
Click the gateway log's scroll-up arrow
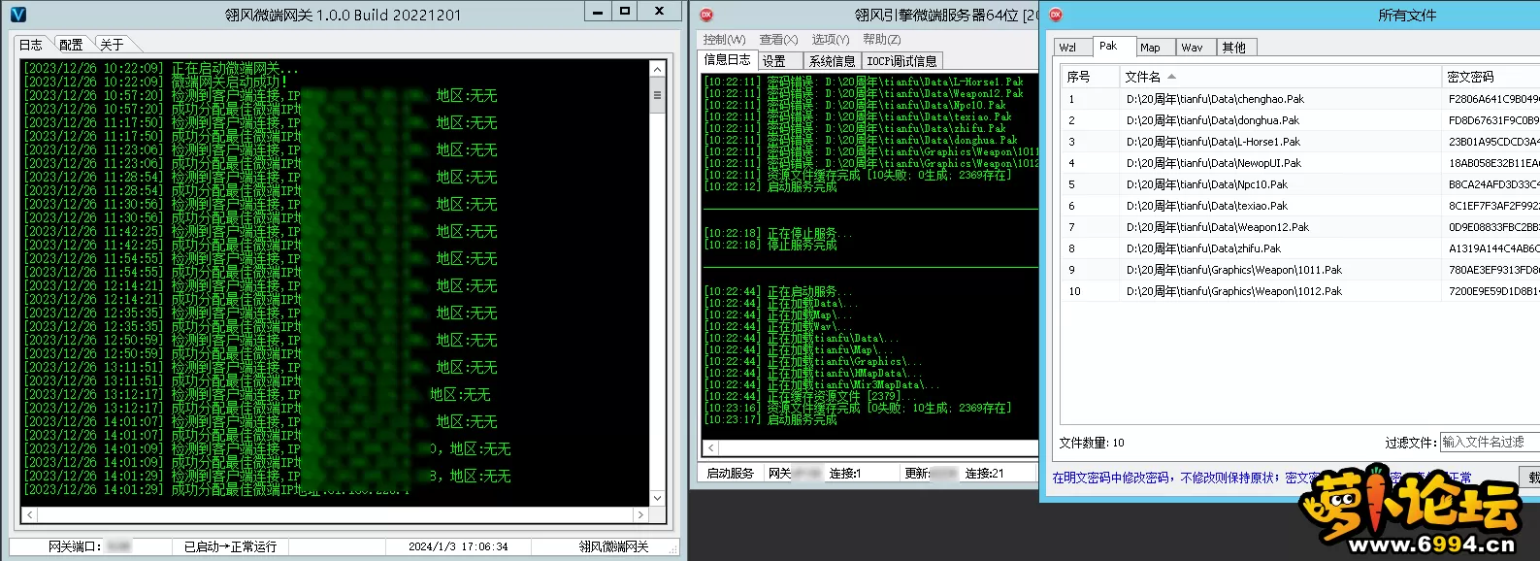[x=657, y=69]
